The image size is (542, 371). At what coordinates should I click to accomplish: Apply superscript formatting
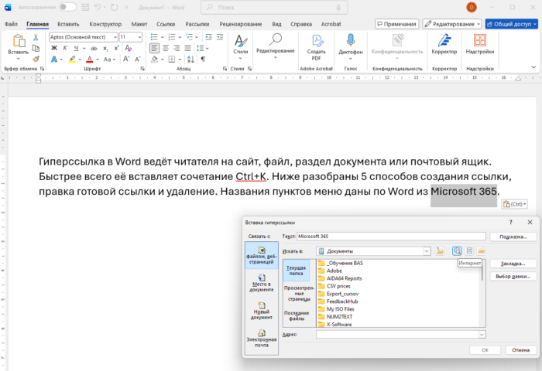[x=116, y=48]
